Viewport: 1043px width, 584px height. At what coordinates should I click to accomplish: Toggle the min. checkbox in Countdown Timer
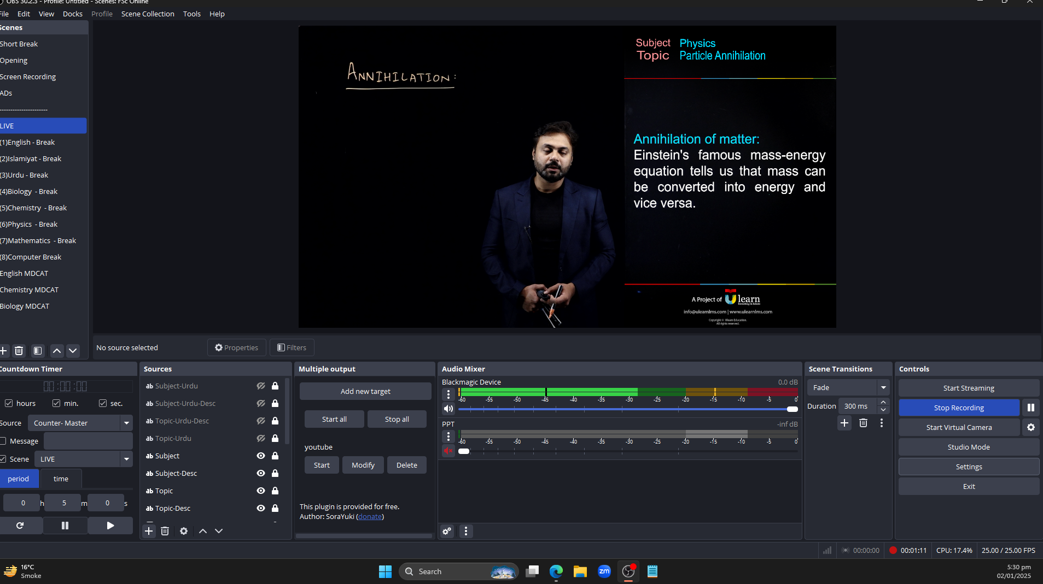click(56, 403)
